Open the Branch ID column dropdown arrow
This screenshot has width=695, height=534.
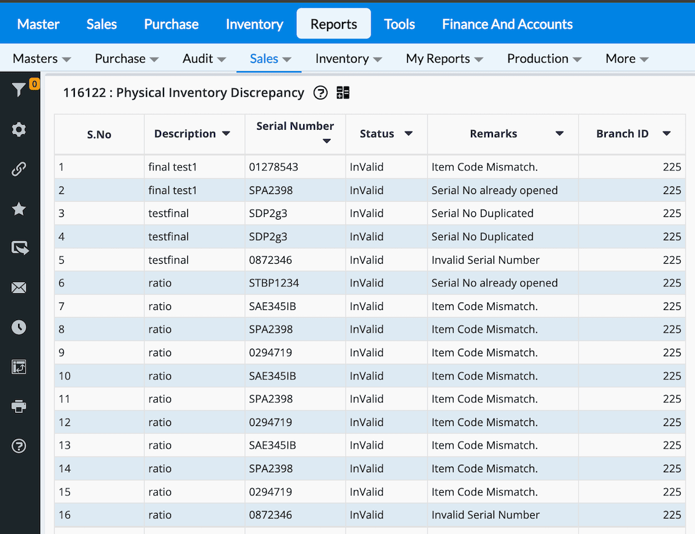coord(666,133)
